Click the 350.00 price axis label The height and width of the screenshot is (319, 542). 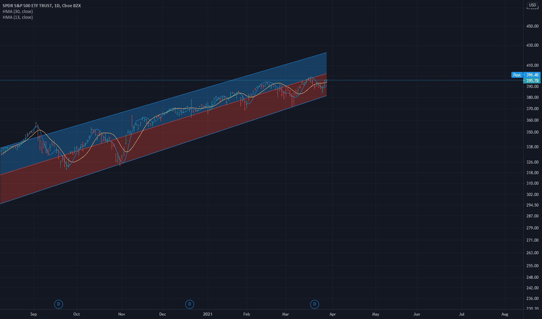click(532, 132)
